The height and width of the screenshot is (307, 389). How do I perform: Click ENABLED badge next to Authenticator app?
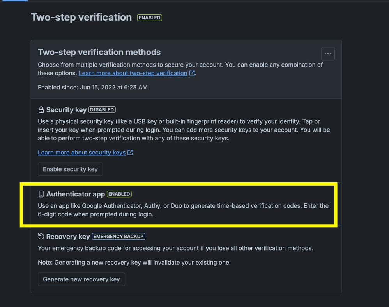click(x=119, y=194)
